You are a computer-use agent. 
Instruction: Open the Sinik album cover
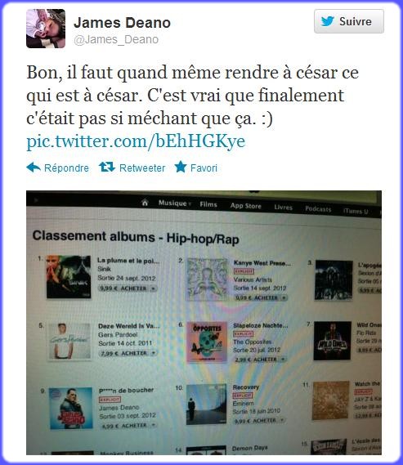69,277
